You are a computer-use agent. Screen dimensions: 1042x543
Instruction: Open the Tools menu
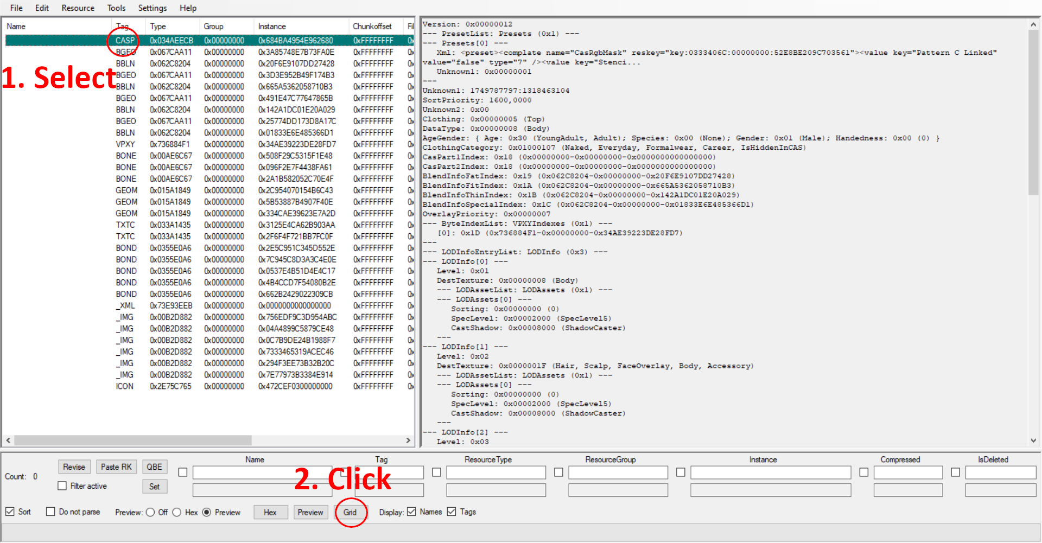click(x=116, y=8)
